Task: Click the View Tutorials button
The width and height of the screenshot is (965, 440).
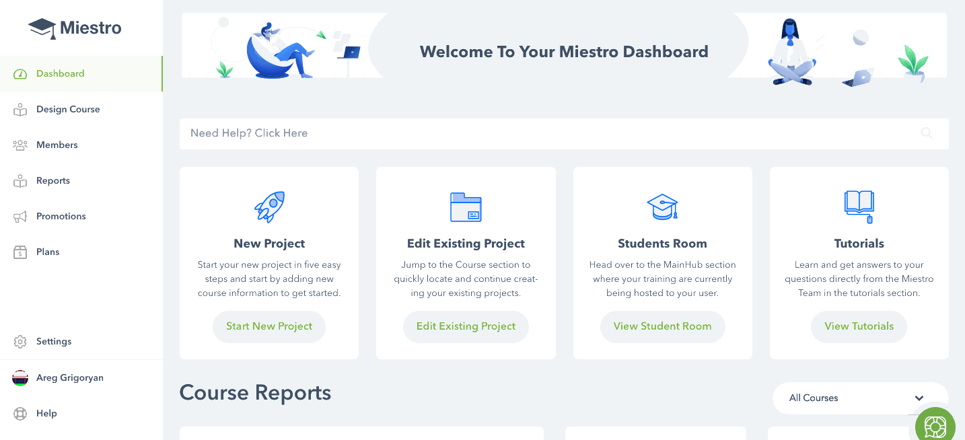Action: point(859,326)
